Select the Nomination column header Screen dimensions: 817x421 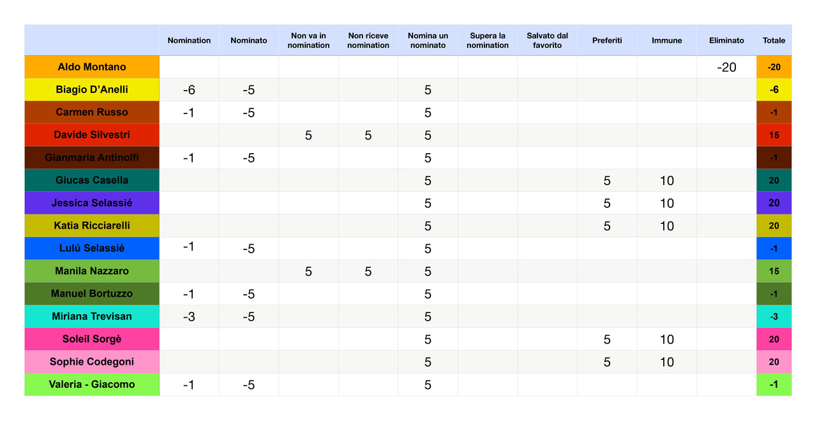(x=189, y=40)
